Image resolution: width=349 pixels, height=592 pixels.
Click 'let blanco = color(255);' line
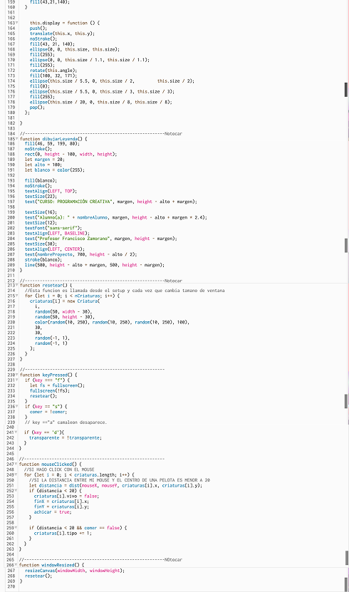pos(55,170)
